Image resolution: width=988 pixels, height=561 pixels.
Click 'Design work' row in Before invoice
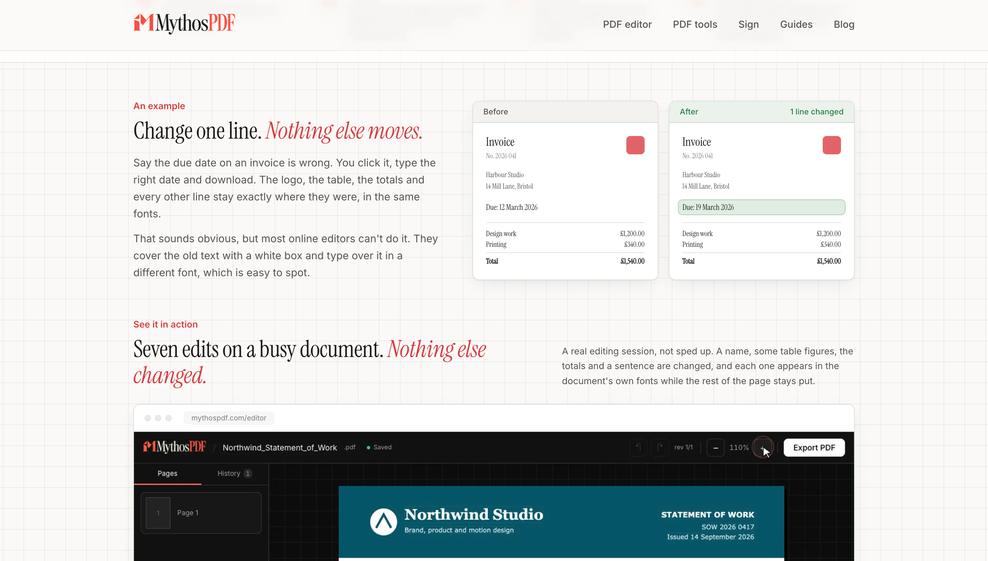pos(565,233)
